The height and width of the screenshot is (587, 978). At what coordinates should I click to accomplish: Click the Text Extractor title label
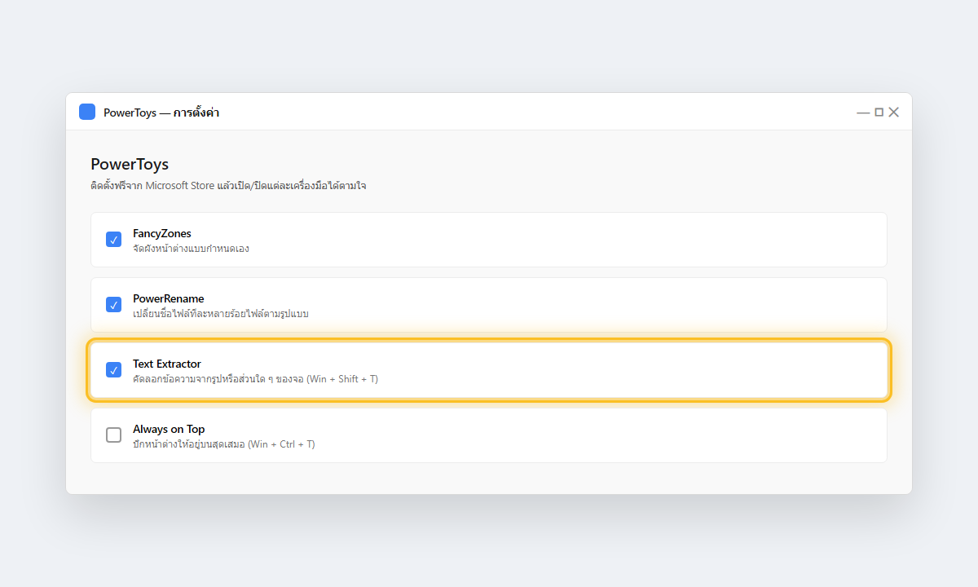[x=167, y=364]
